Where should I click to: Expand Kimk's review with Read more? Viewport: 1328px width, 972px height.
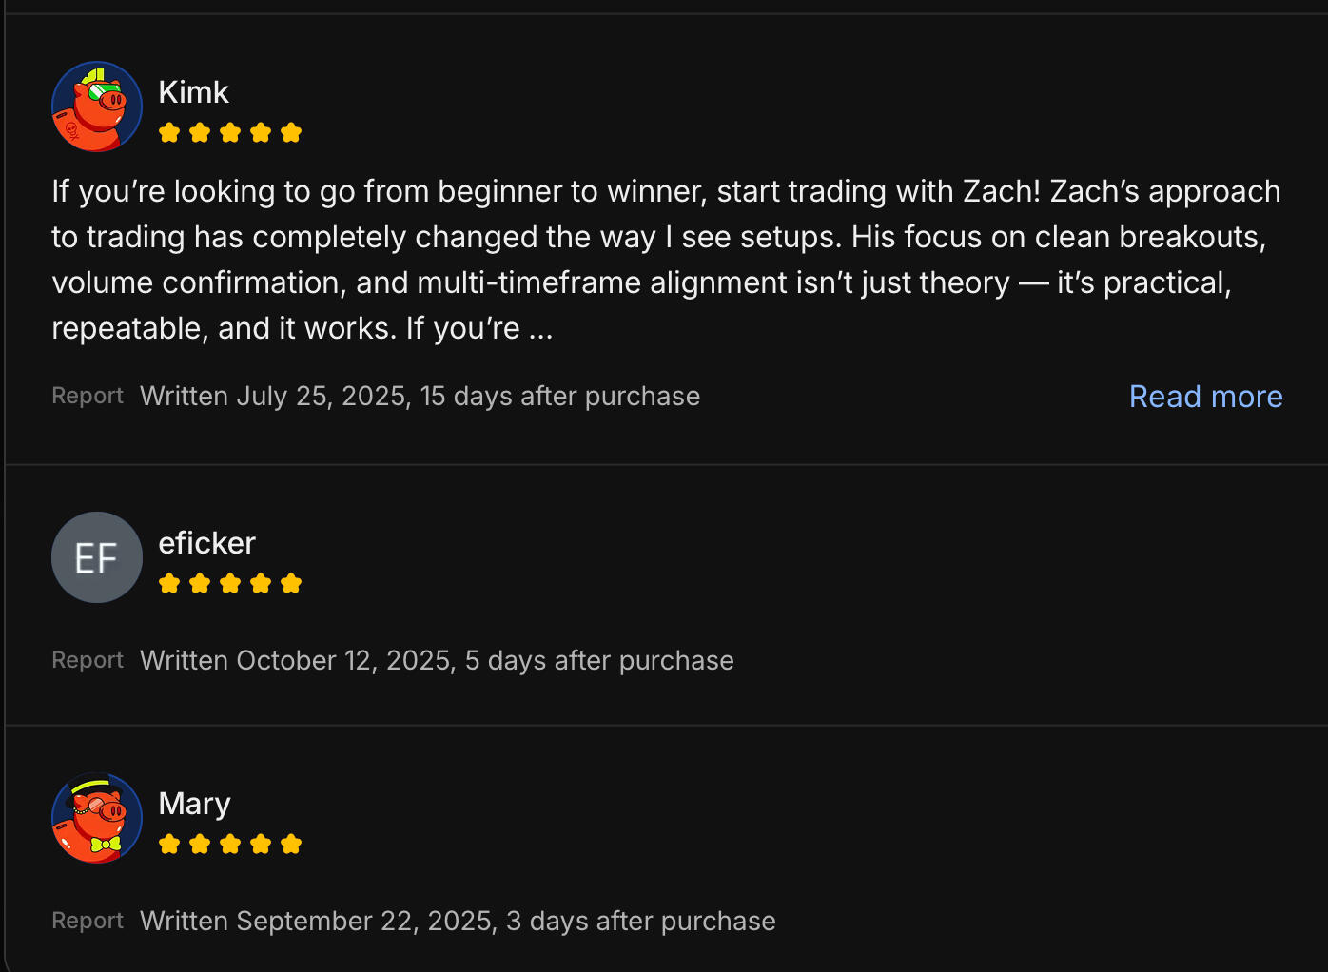tap(1205, 397)
